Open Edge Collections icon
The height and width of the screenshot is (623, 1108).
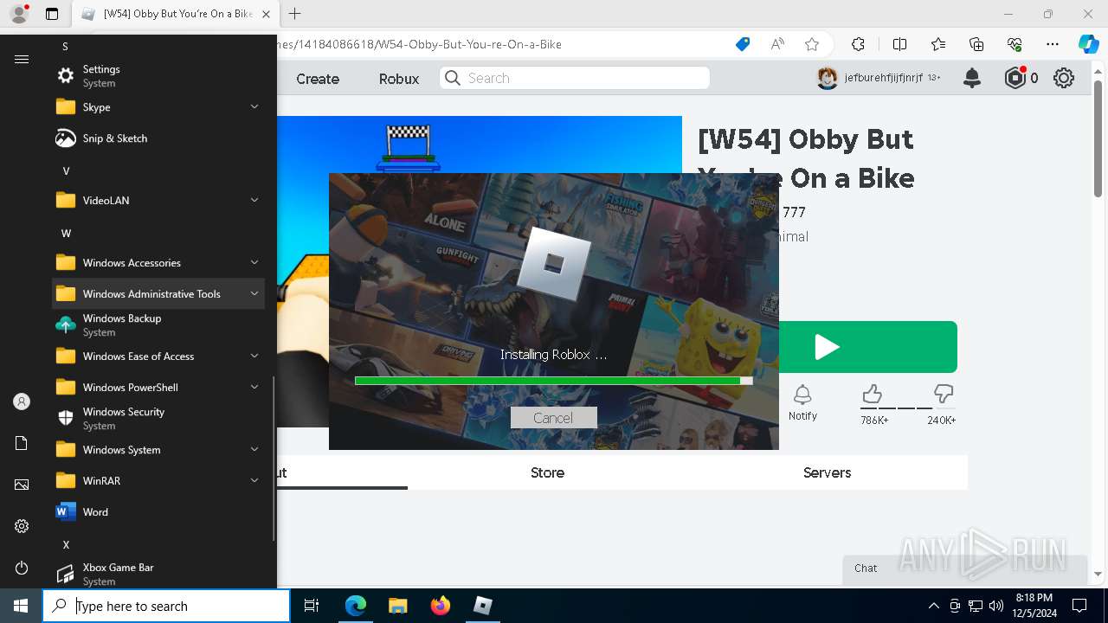pyautogui.click(x=976, y=44)
